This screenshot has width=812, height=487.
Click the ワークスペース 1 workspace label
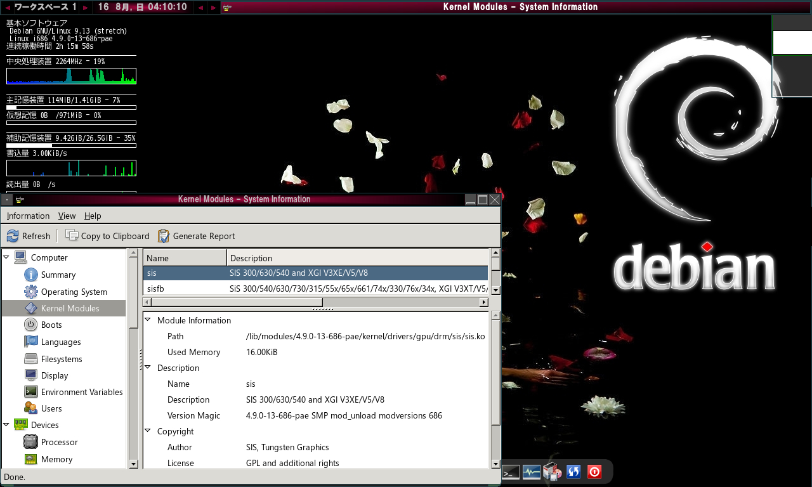[x=45, y=7]
